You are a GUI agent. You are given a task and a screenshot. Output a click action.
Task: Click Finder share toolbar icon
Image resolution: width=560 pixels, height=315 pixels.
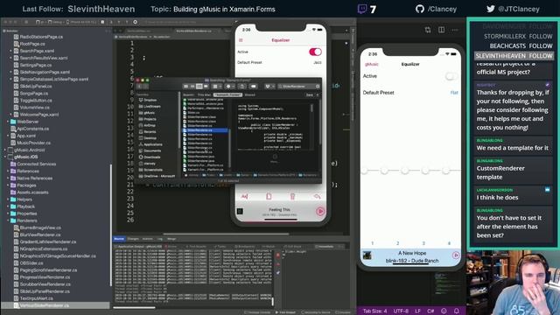click(242, 87)
